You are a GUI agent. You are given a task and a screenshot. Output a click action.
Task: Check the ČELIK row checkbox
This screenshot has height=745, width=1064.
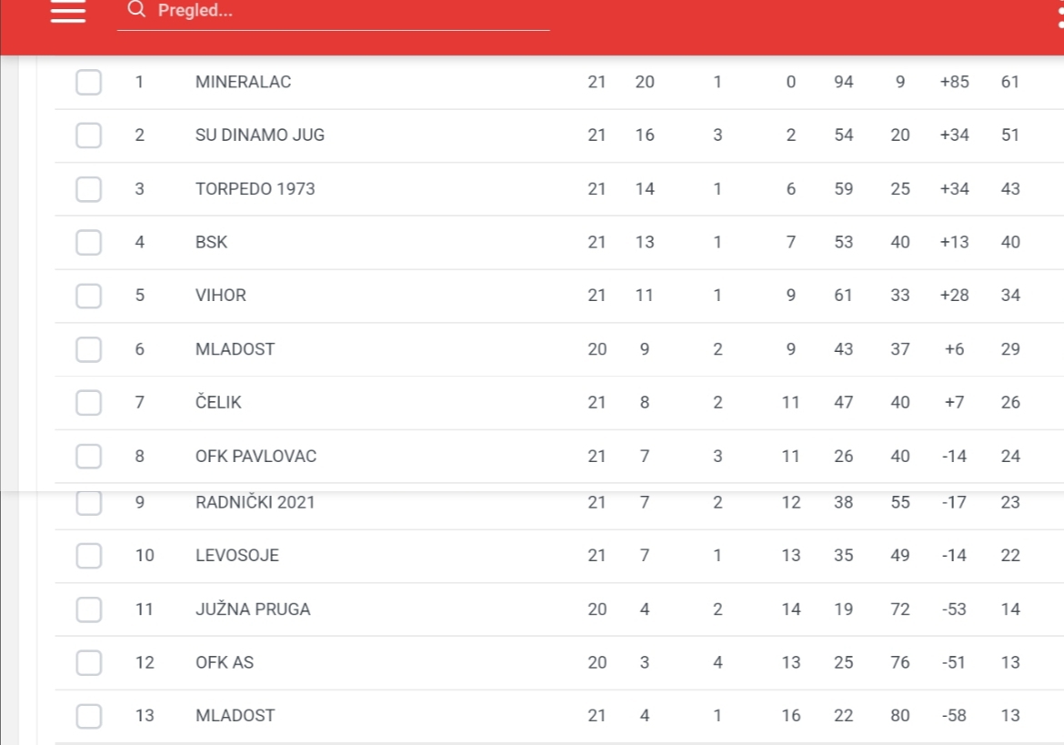pos(89,402)
